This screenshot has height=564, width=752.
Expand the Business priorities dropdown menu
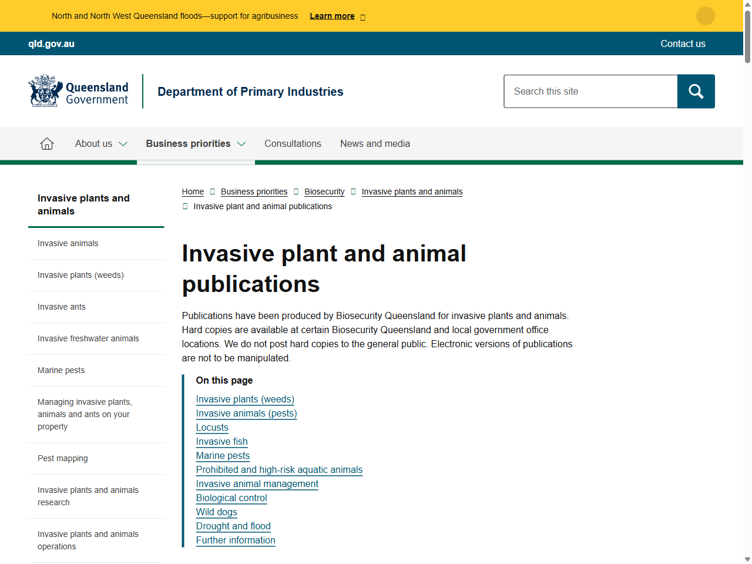[188, 143]
